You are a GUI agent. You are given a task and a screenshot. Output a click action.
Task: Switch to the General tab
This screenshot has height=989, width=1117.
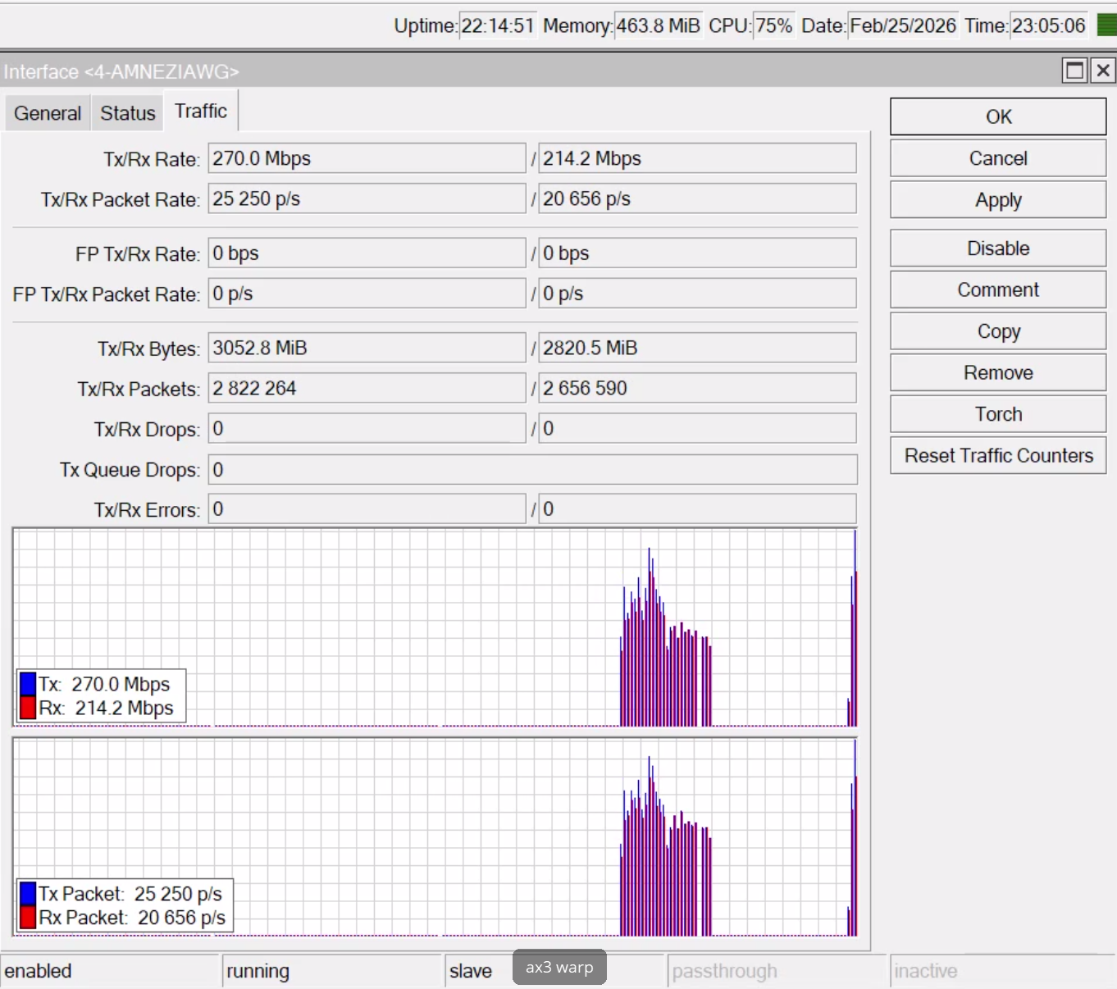click(48, 113)
